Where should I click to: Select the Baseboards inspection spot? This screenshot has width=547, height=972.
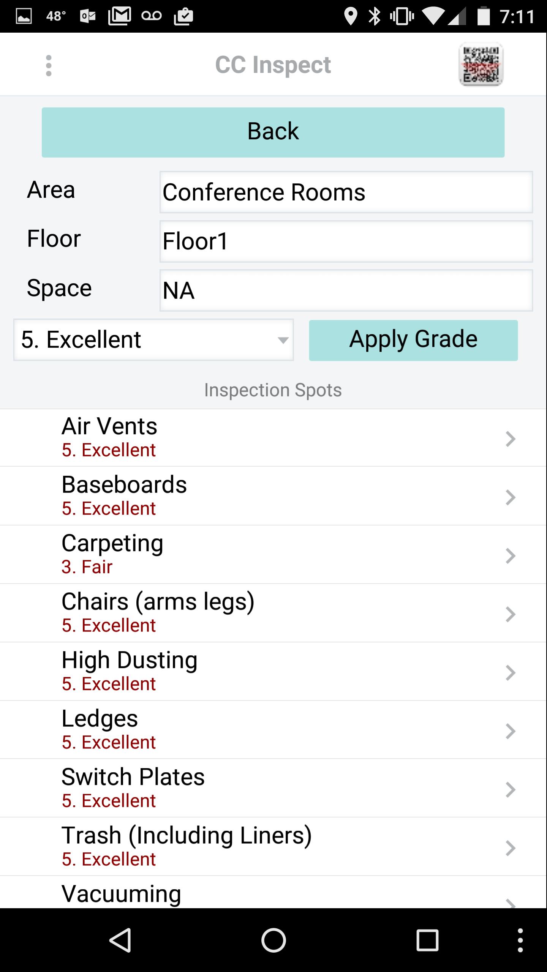pos(273,496)
